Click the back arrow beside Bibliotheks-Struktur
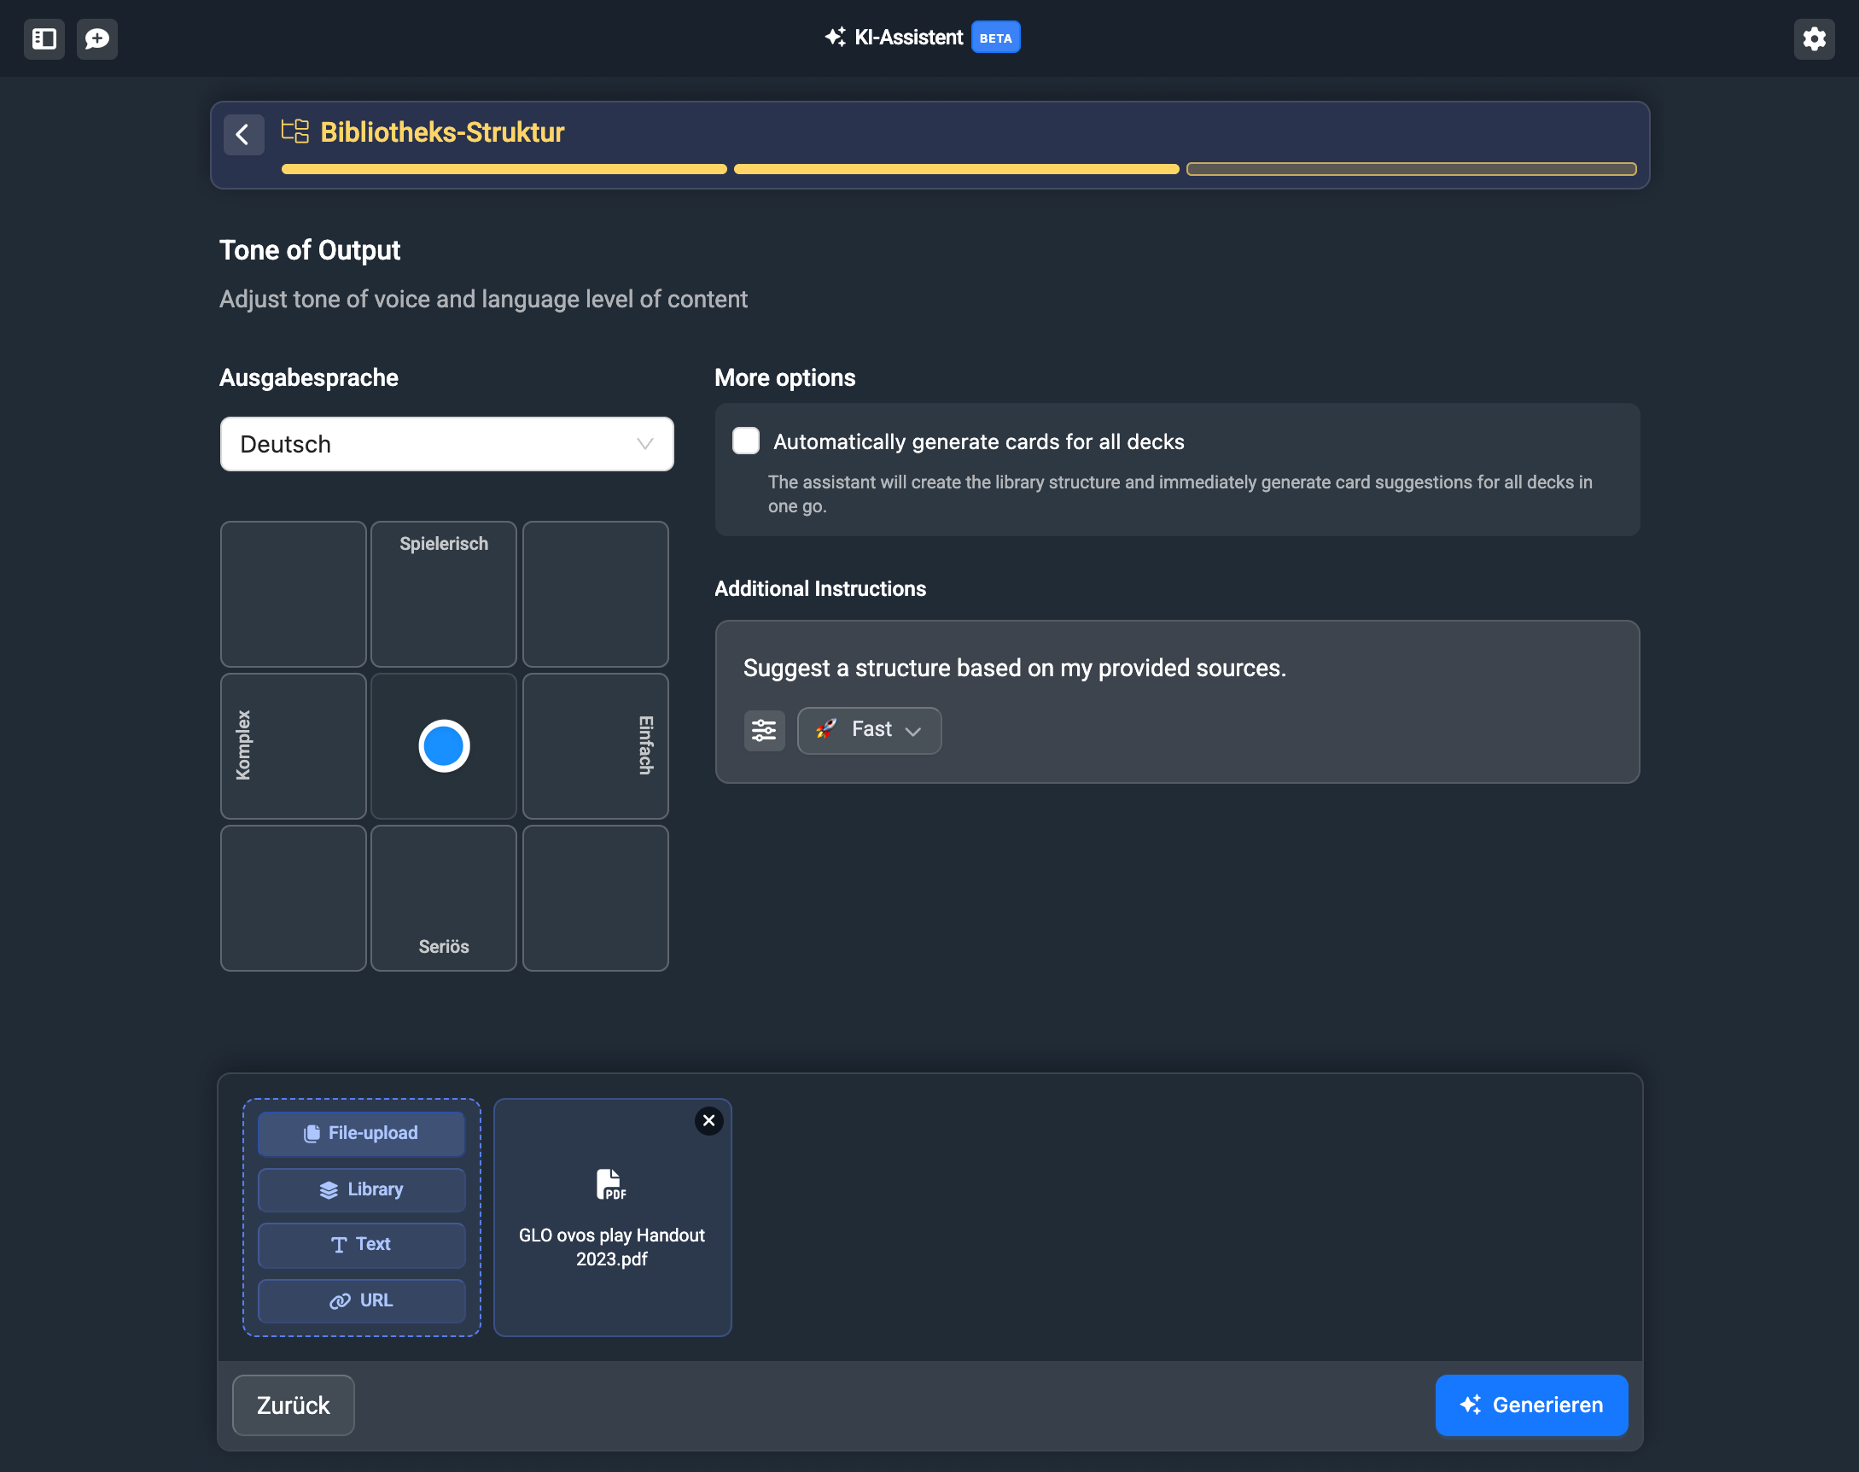 [243, 134]
